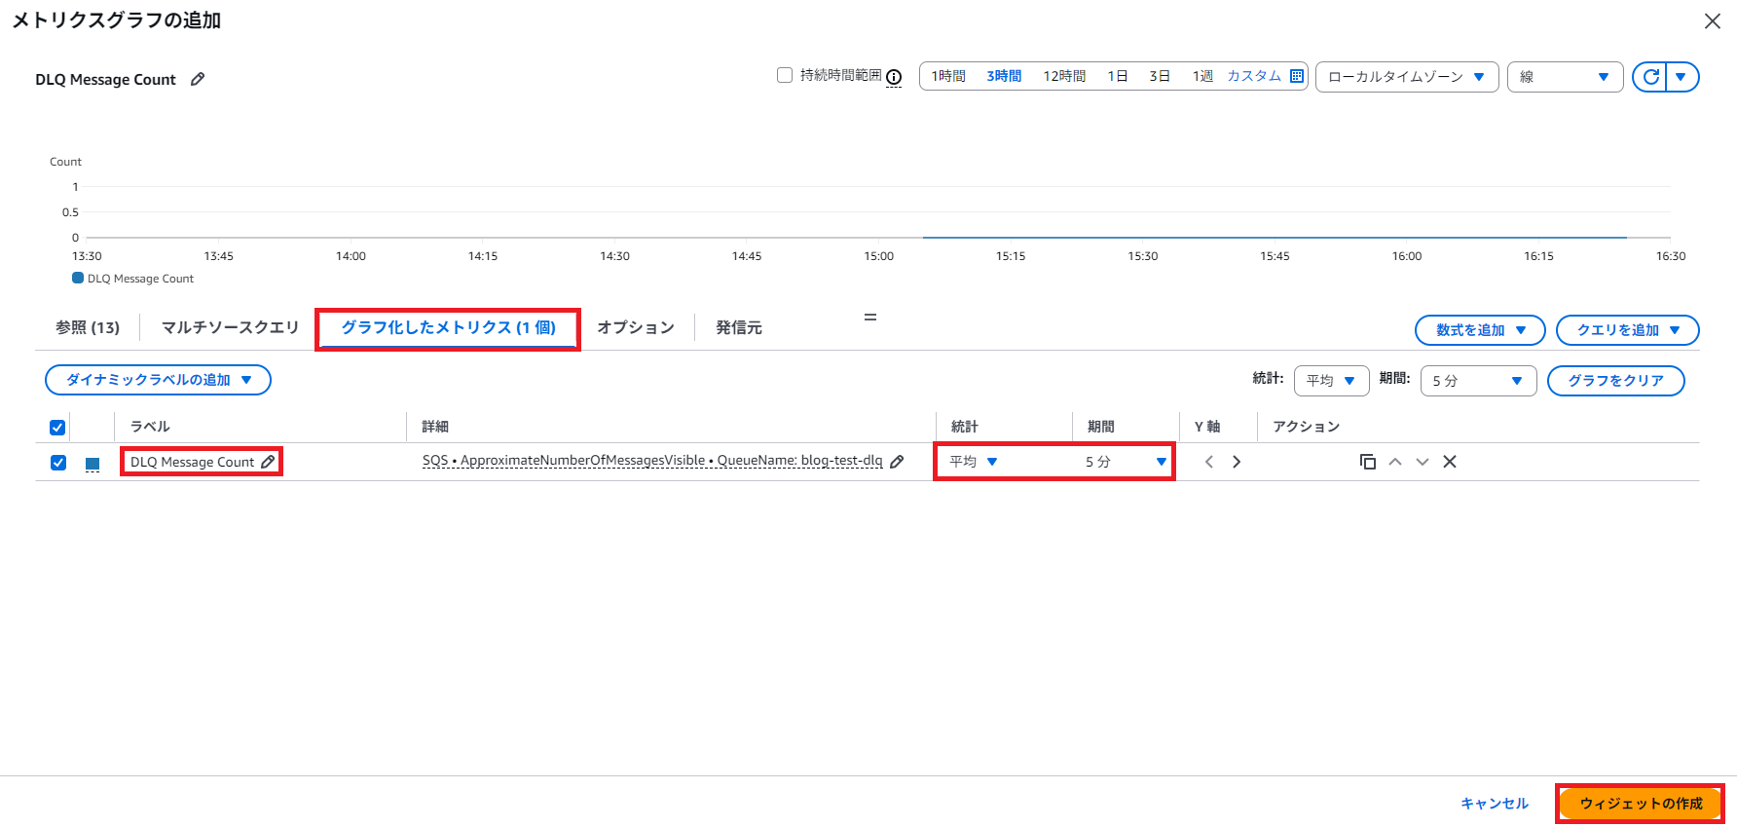Click the edit pencil next to the blog-test-dlq metric details
This screenshot has height=827, width=1737.
(x=897, y=462)
